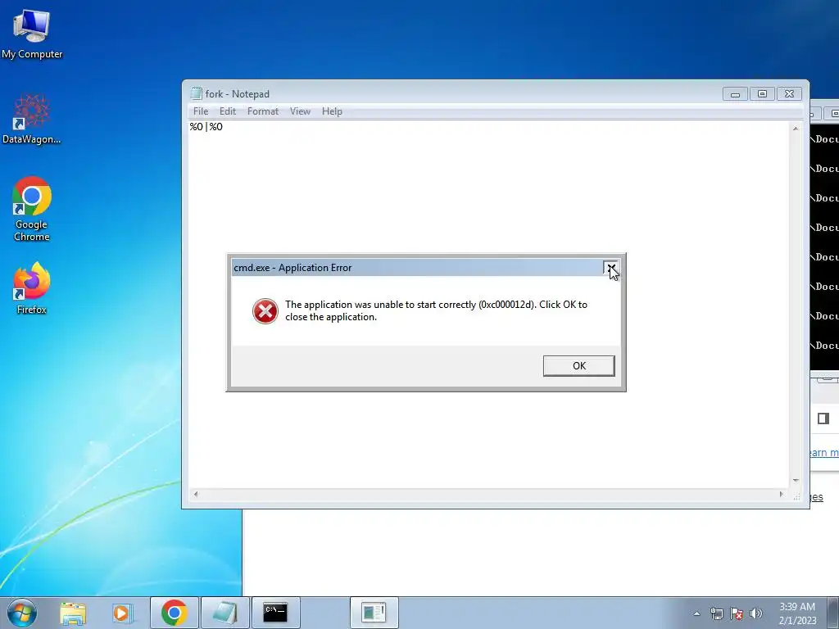
Task: Close the fork Notepad window
Action: click(789, 94)
